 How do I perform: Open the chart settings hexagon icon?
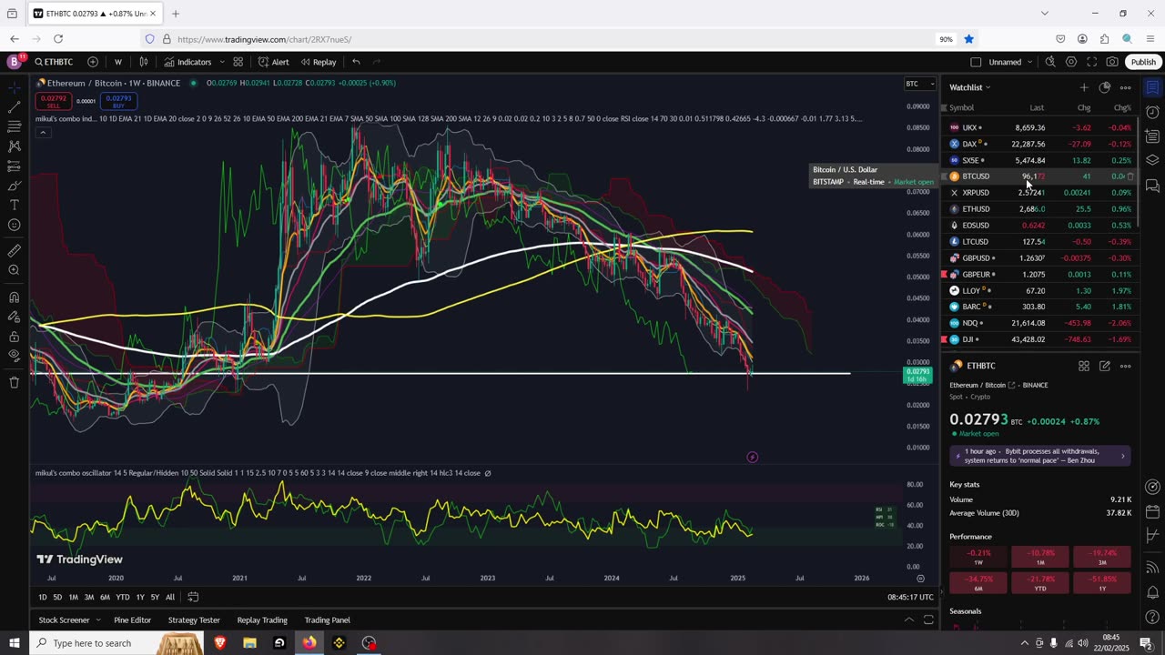(1071, 62)
